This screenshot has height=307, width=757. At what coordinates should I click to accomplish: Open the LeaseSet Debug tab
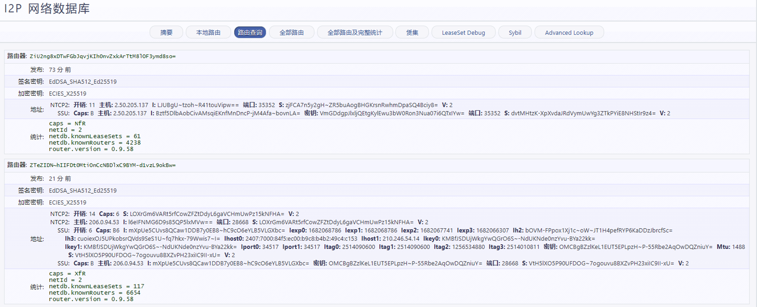tap(463, 32)
